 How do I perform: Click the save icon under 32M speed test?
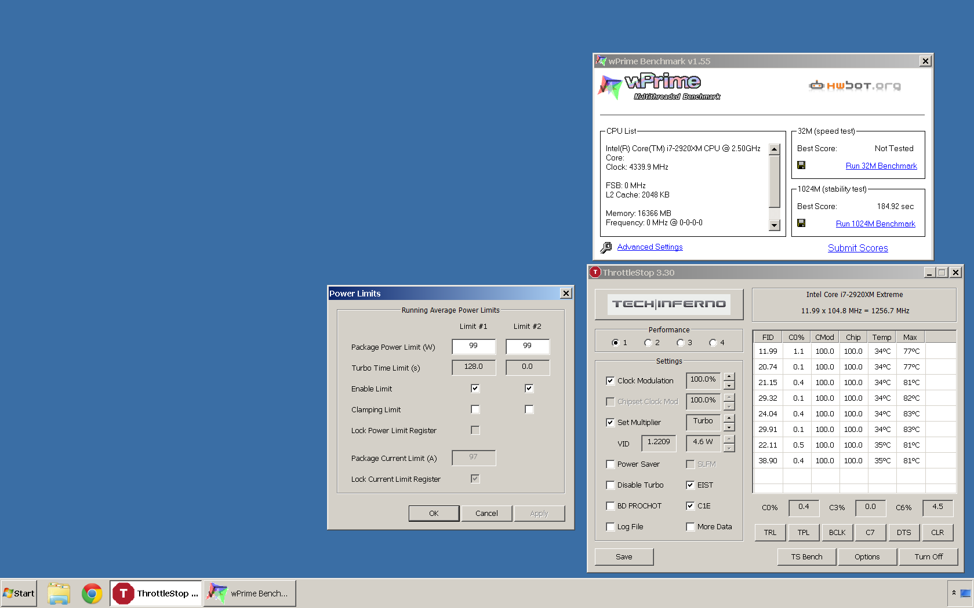(x=801, y=165)
